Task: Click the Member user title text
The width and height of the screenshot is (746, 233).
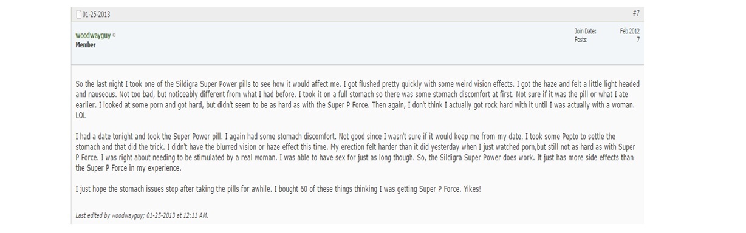Action: click(x=86, y=45)
